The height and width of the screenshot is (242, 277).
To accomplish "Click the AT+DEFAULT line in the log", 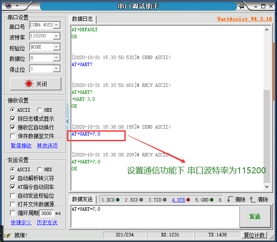I will [84, 30].
